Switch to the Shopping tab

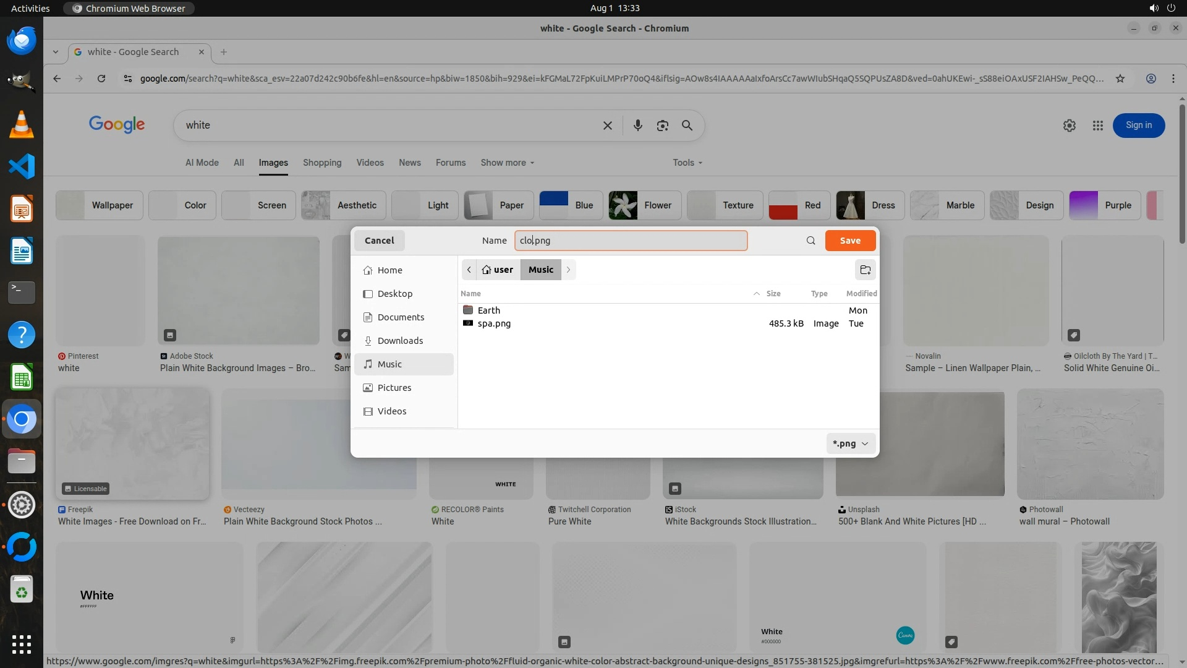(321, 163)
